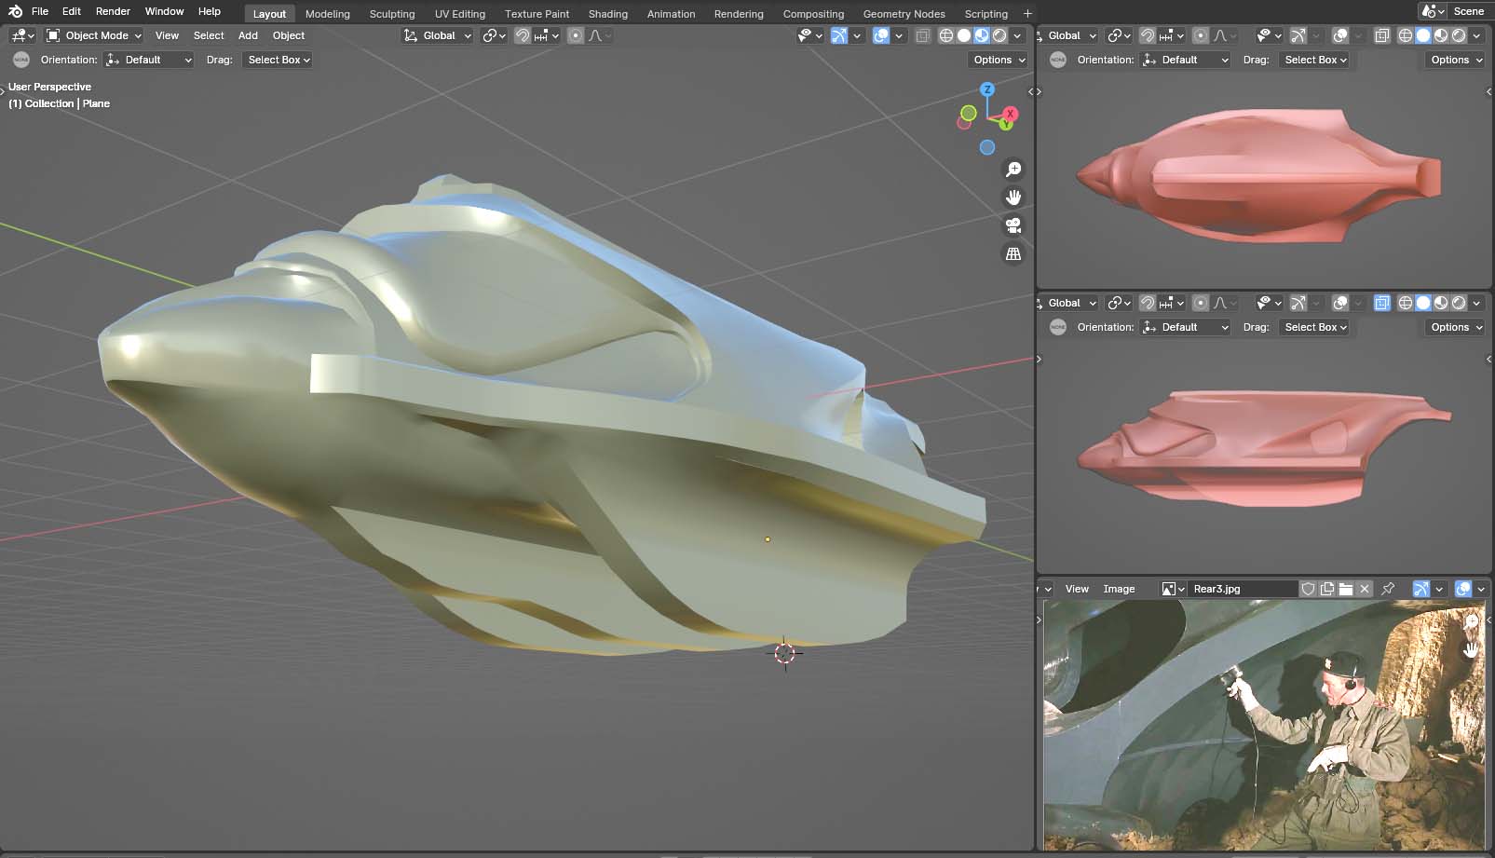Open the main viewport Drag Select Box dropdown
Viewport: 1495px width, 858px height.
pos(278,60)
